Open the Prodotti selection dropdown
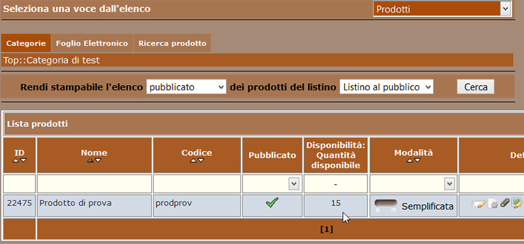The width and height of the screenshot is (524, 244). point(442,9)
